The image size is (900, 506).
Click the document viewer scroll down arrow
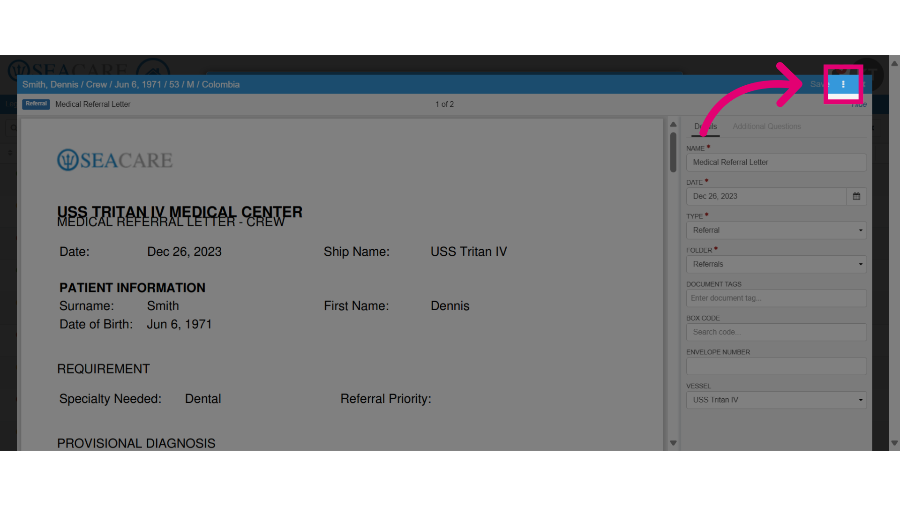(673, 443)
